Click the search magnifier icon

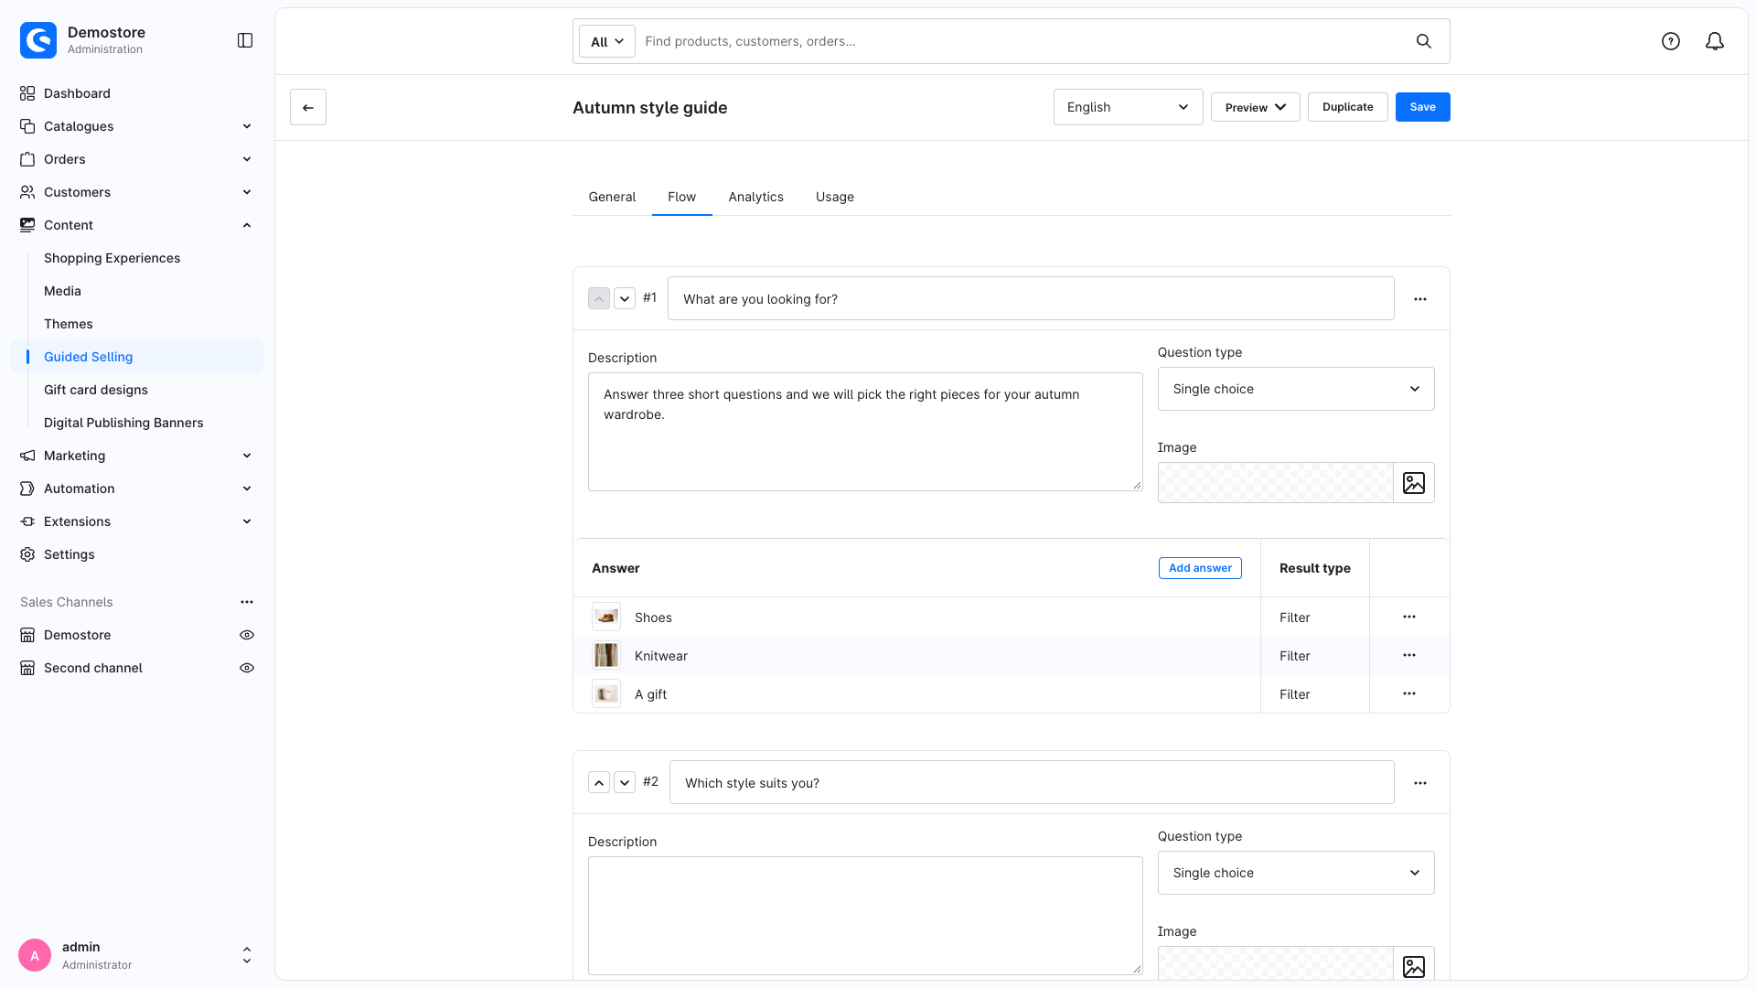point(1424,41)
